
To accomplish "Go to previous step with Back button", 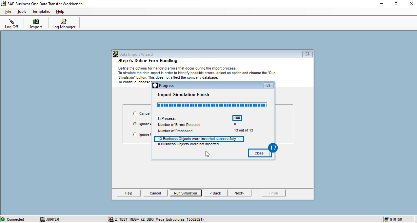I will (215, 193).
